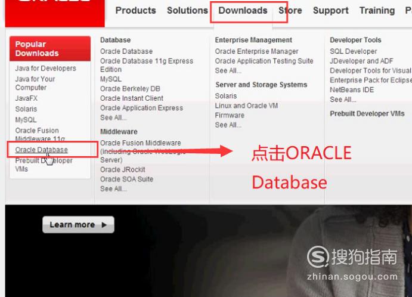Click the Middleware category heading
The height and width of the screenshot is (297, 412).
tap(119, 132)
